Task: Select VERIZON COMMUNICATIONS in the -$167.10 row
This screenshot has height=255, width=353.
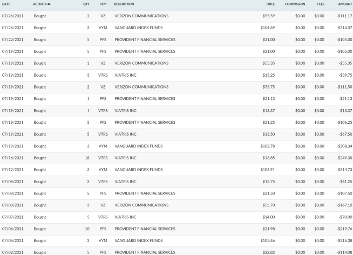Action: click(x=141, y=205)
